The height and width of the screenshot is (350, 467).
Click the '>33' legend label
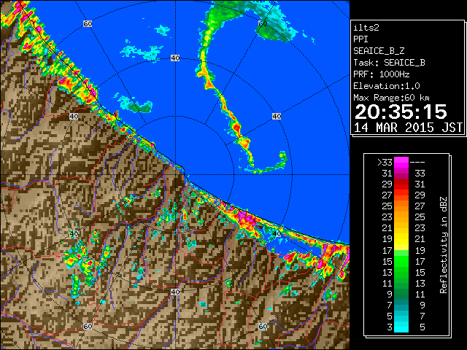(385, 162)
